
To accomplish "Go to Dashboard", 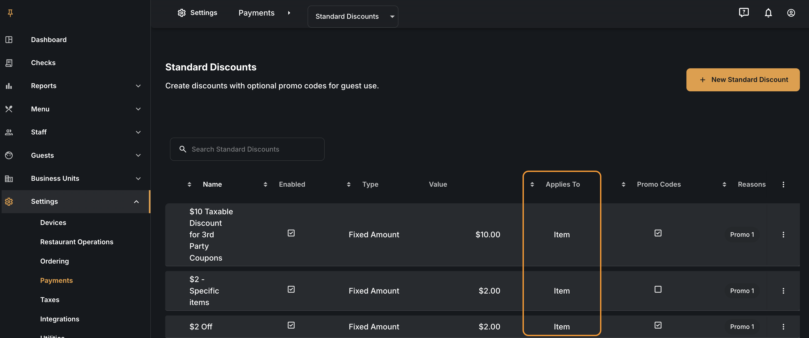I will point(49,40).
